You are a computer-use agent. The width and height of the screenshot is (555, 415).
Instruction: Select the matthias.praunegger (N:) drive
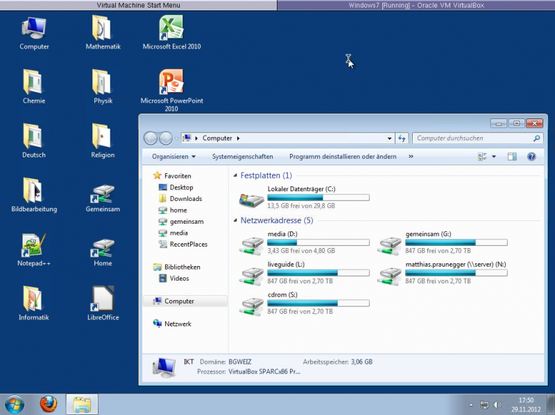click(443, 273)
